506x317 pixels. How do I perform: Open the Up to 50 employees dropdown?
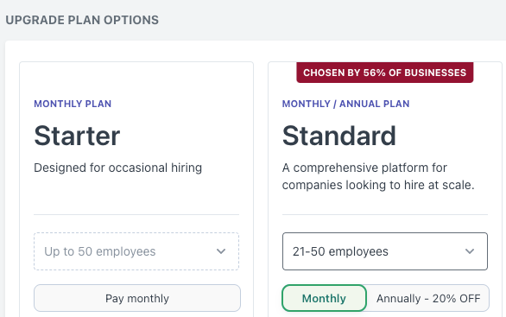coord(136,251)
